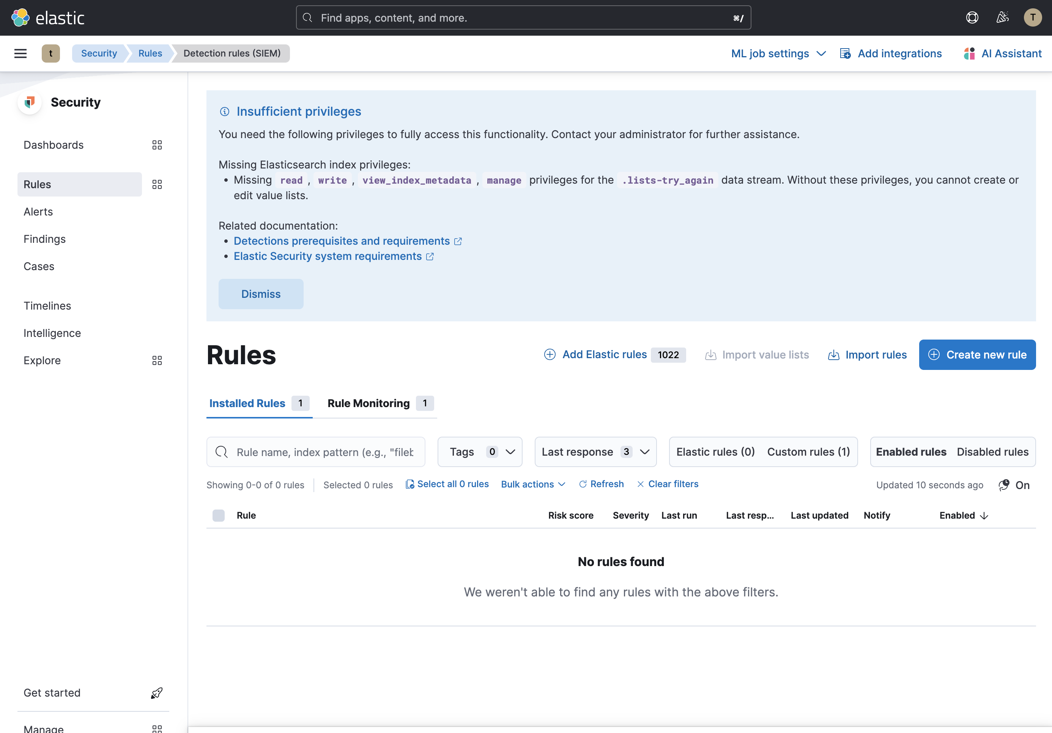Image resolution: width=1052 pixels, height=733 pixels.
Task: Toggle Enabled rules filter
Action: (x=911, y=452)
